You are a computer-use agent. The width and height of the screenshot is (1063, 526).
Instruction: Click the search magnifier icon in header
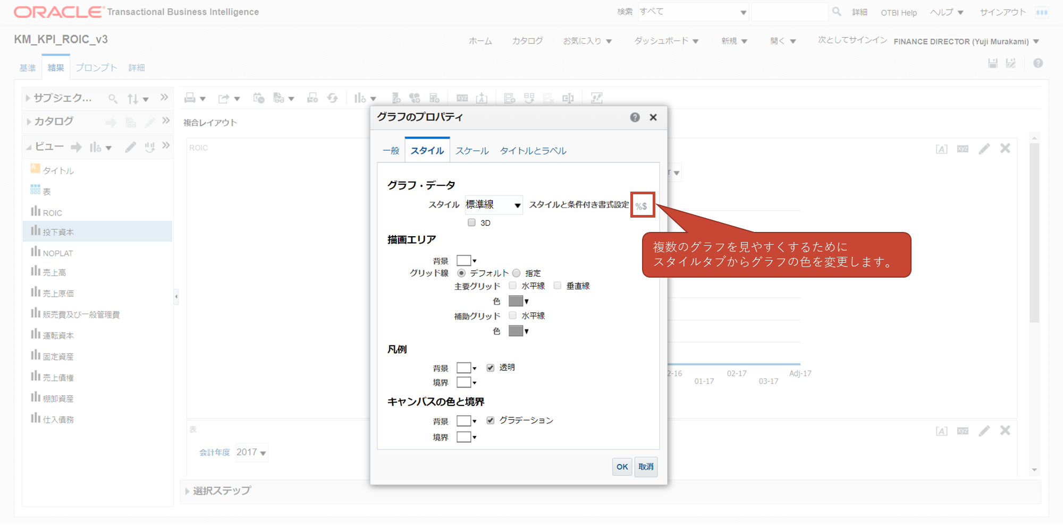pyautogui.click(x=837, y=11)
